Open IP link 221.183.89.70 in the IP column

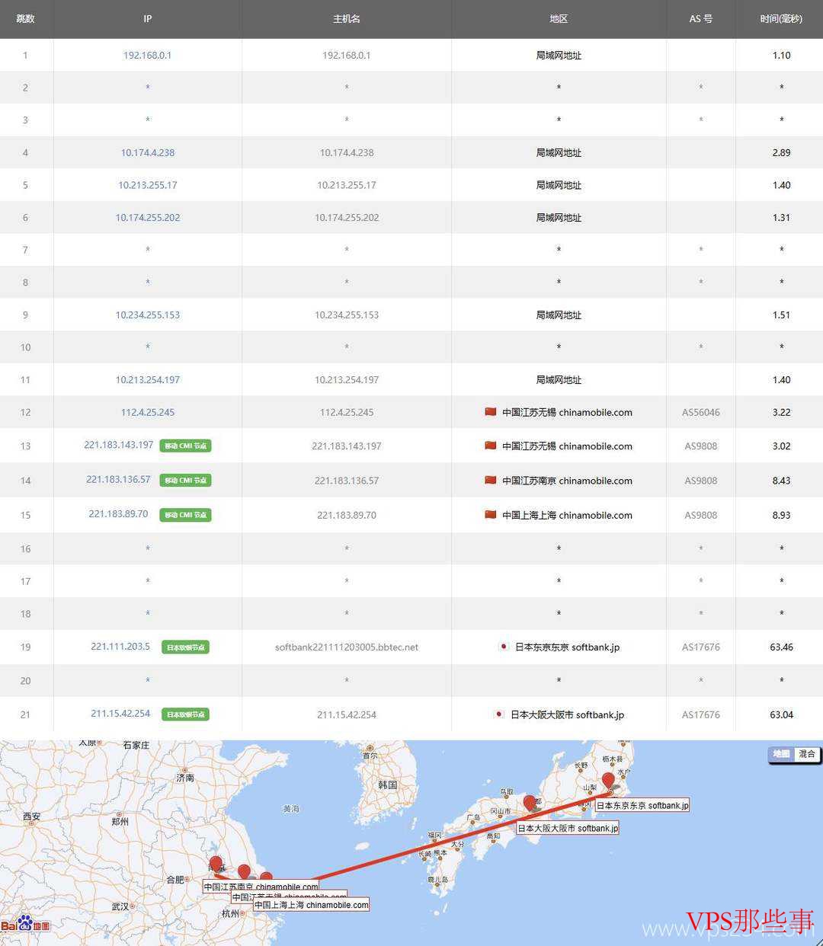(118, 513)
